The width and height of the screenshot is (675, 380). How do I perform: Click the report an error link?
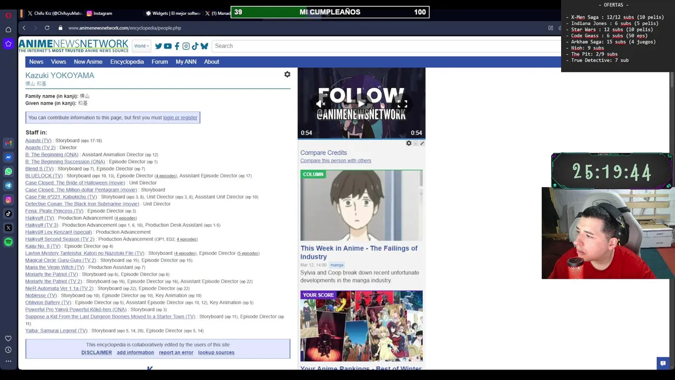[176, 353]
